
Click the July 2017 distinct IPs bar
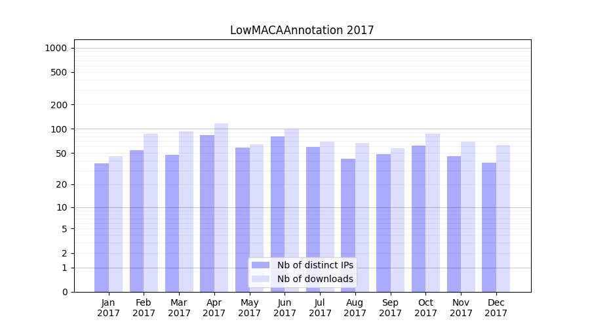[x=313, y=219]
